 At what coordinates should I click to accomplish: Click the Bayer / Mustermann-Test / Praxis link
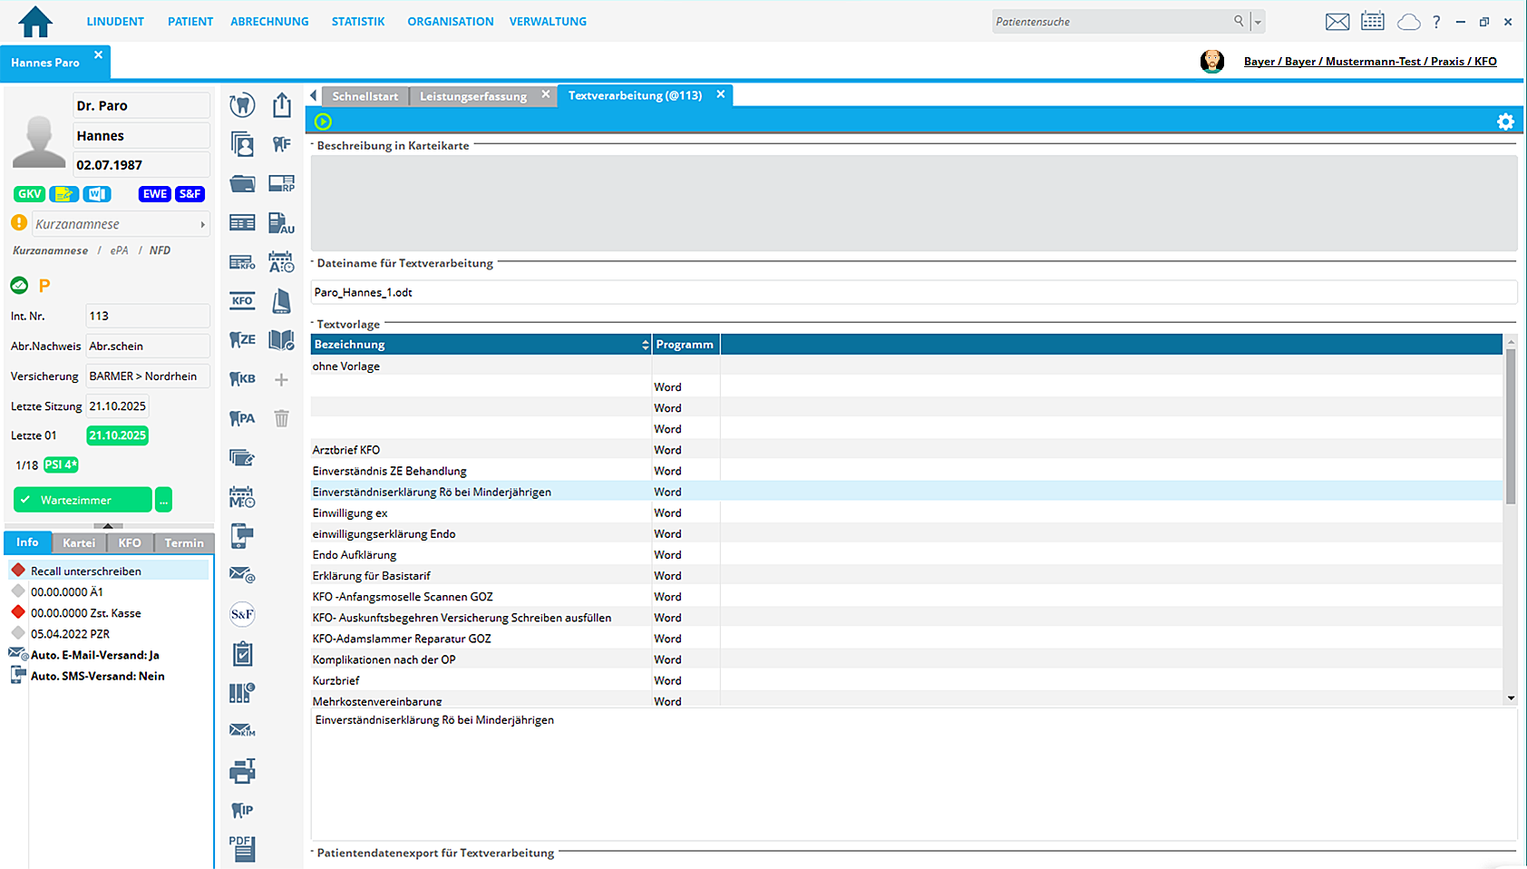tap(1369, 62)
